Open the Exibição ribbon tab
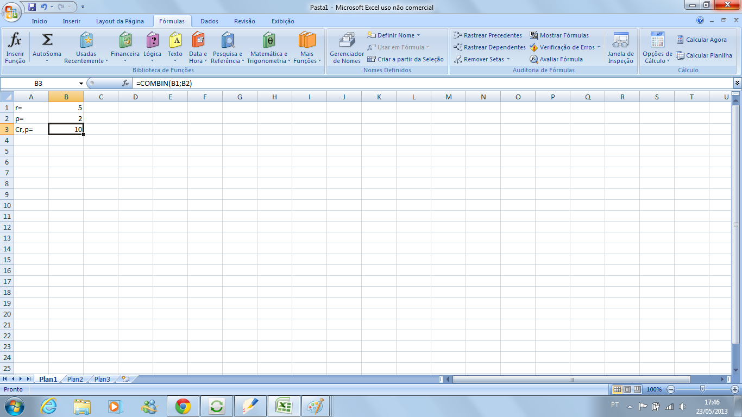The height and width of the screenshot is (417, 742). point(283,21)
